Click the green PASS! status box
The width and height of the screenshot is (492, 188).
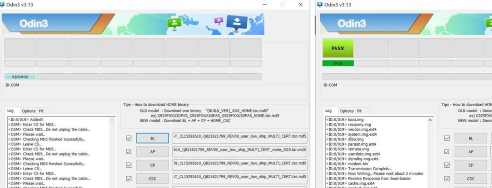tap(338, 48)
